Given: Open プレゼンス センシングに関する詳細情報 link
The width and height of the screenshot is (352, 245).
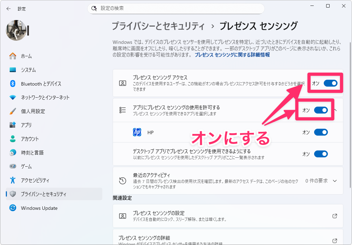Looking at the screenshot, I should point(232,55).
